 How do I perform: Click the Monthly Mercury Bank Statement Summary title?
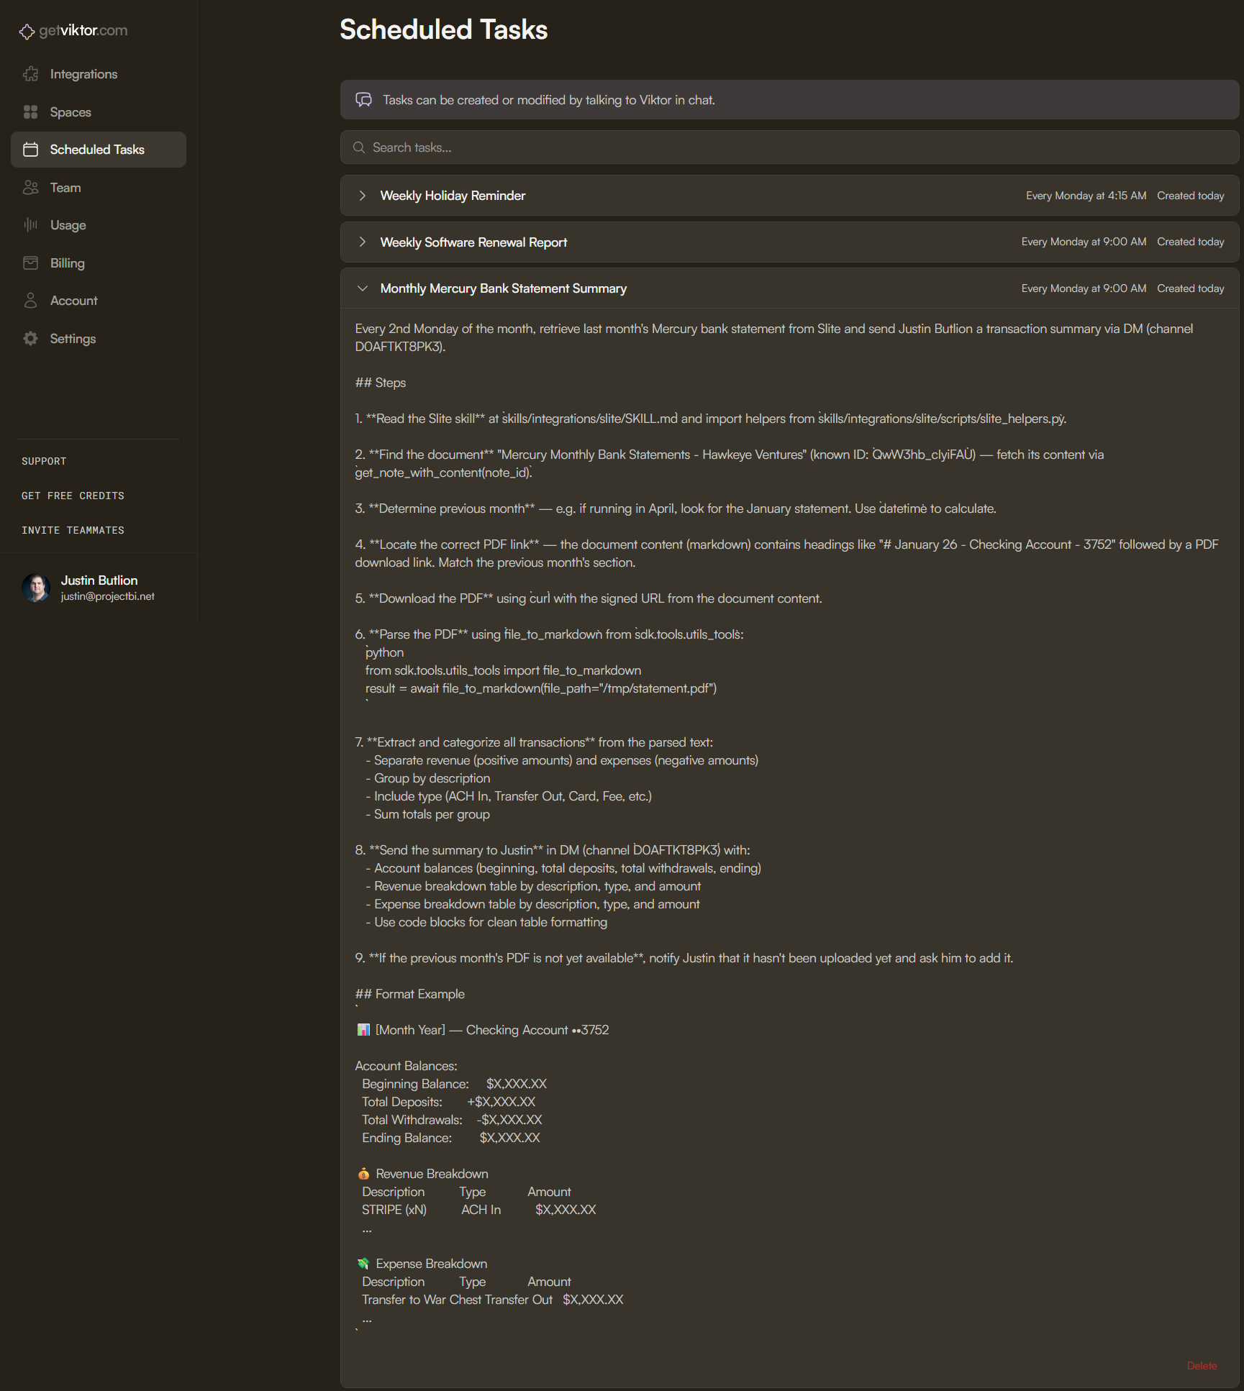click(504, 288)
